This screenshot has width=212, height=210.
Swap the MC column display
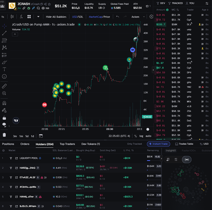(178, 10)
